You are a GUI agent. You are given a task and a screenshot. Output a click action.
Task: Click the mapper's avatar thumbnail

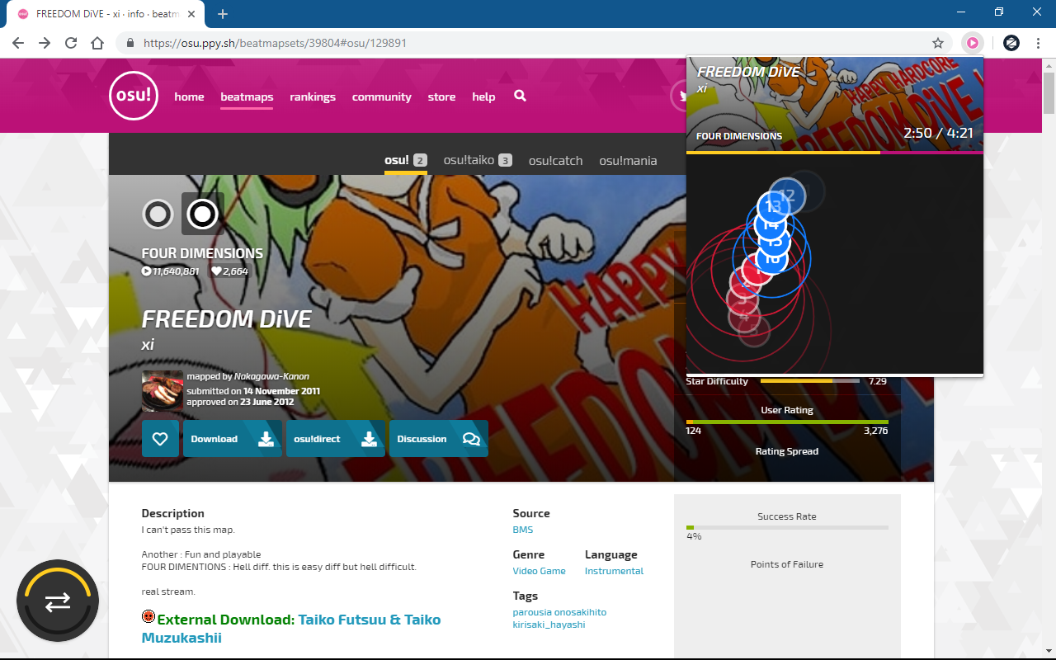click(162, 391)
